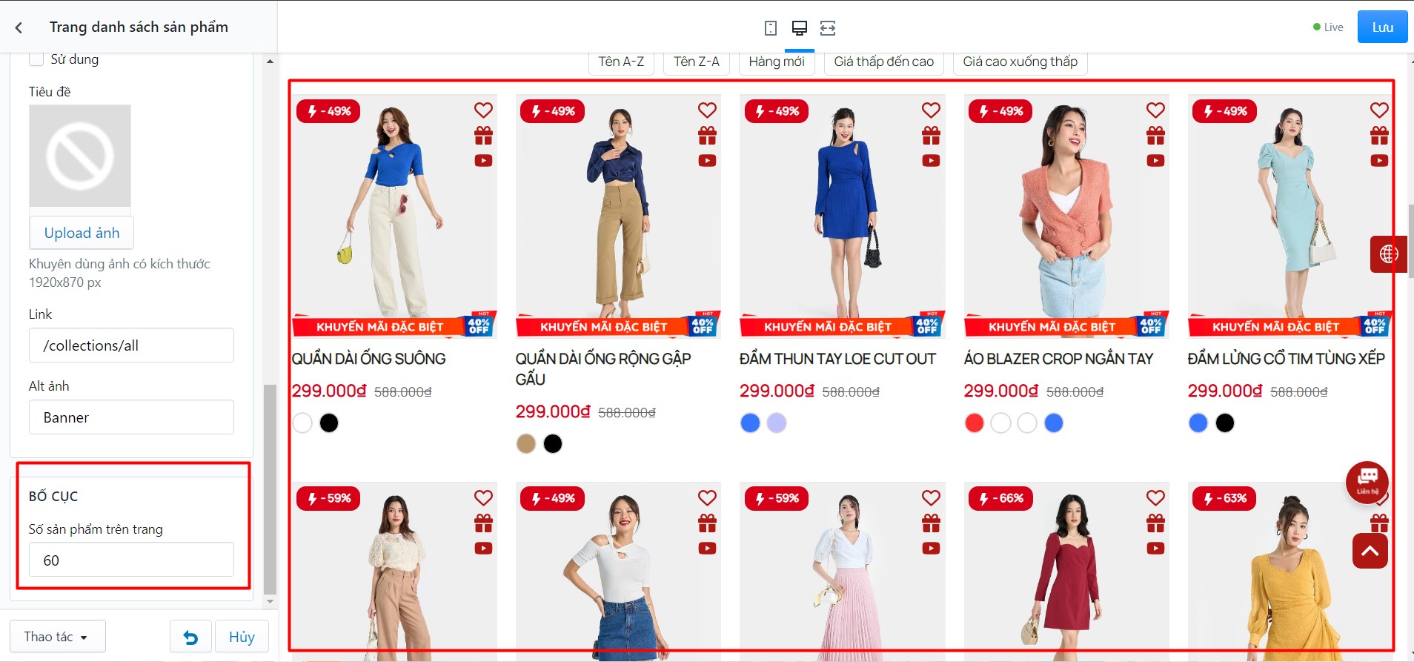Screen dimensions: 1414x662
Task: Open the Liên hệ chat bubble
Action: click(1367, 482)
